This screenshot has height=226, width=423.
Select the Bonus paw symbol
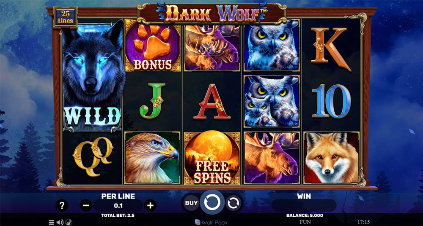[153, 46]
